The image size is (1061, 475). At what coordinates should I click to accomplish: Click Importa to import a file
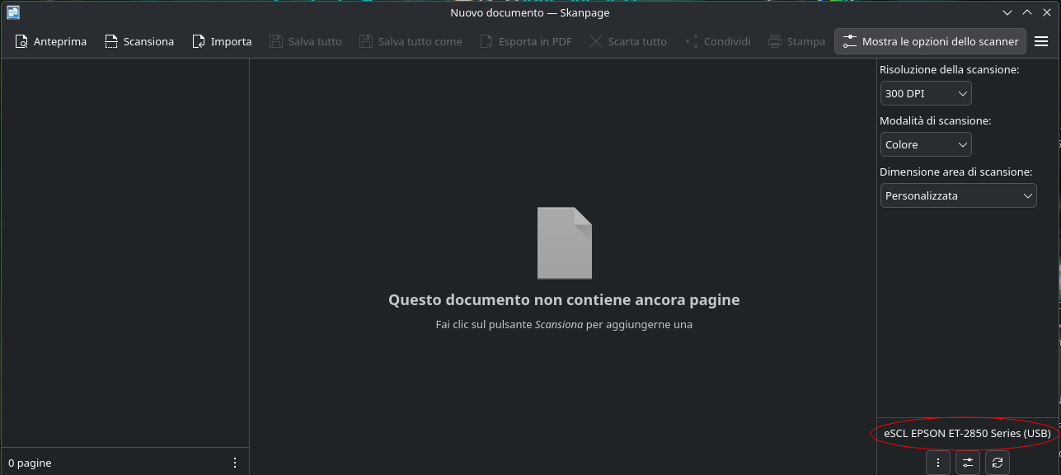click(x=222, y=41)
